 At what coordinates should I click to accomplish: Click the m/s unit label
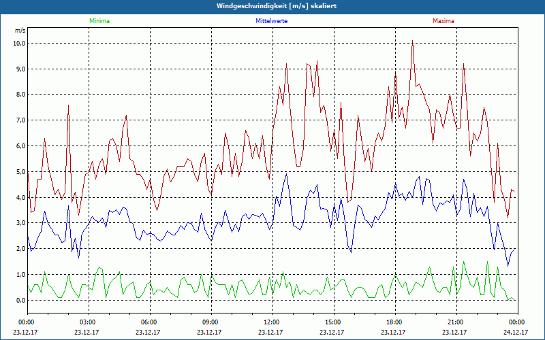click(20, 31)
